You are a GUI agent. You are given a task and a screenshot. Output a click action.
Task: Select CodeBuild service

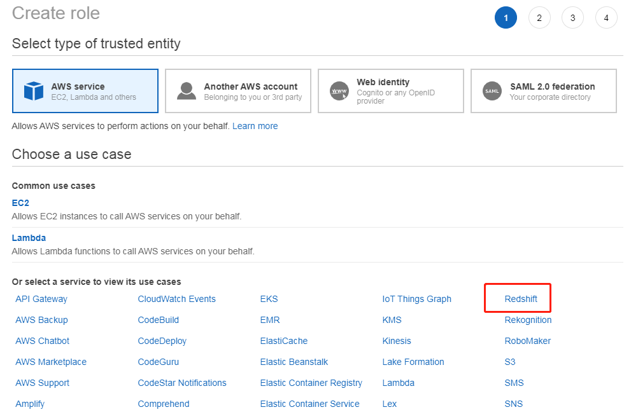point(159,320)
